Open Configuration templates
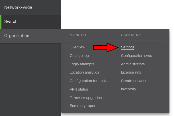This screenshot has height=116, width=174. (x=89, y=81)
